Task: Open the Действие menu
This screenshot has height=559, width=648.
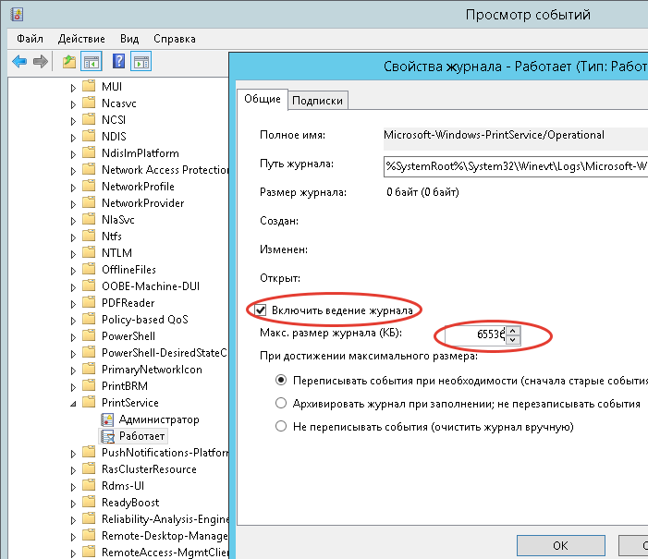Action: pos(81,39)
